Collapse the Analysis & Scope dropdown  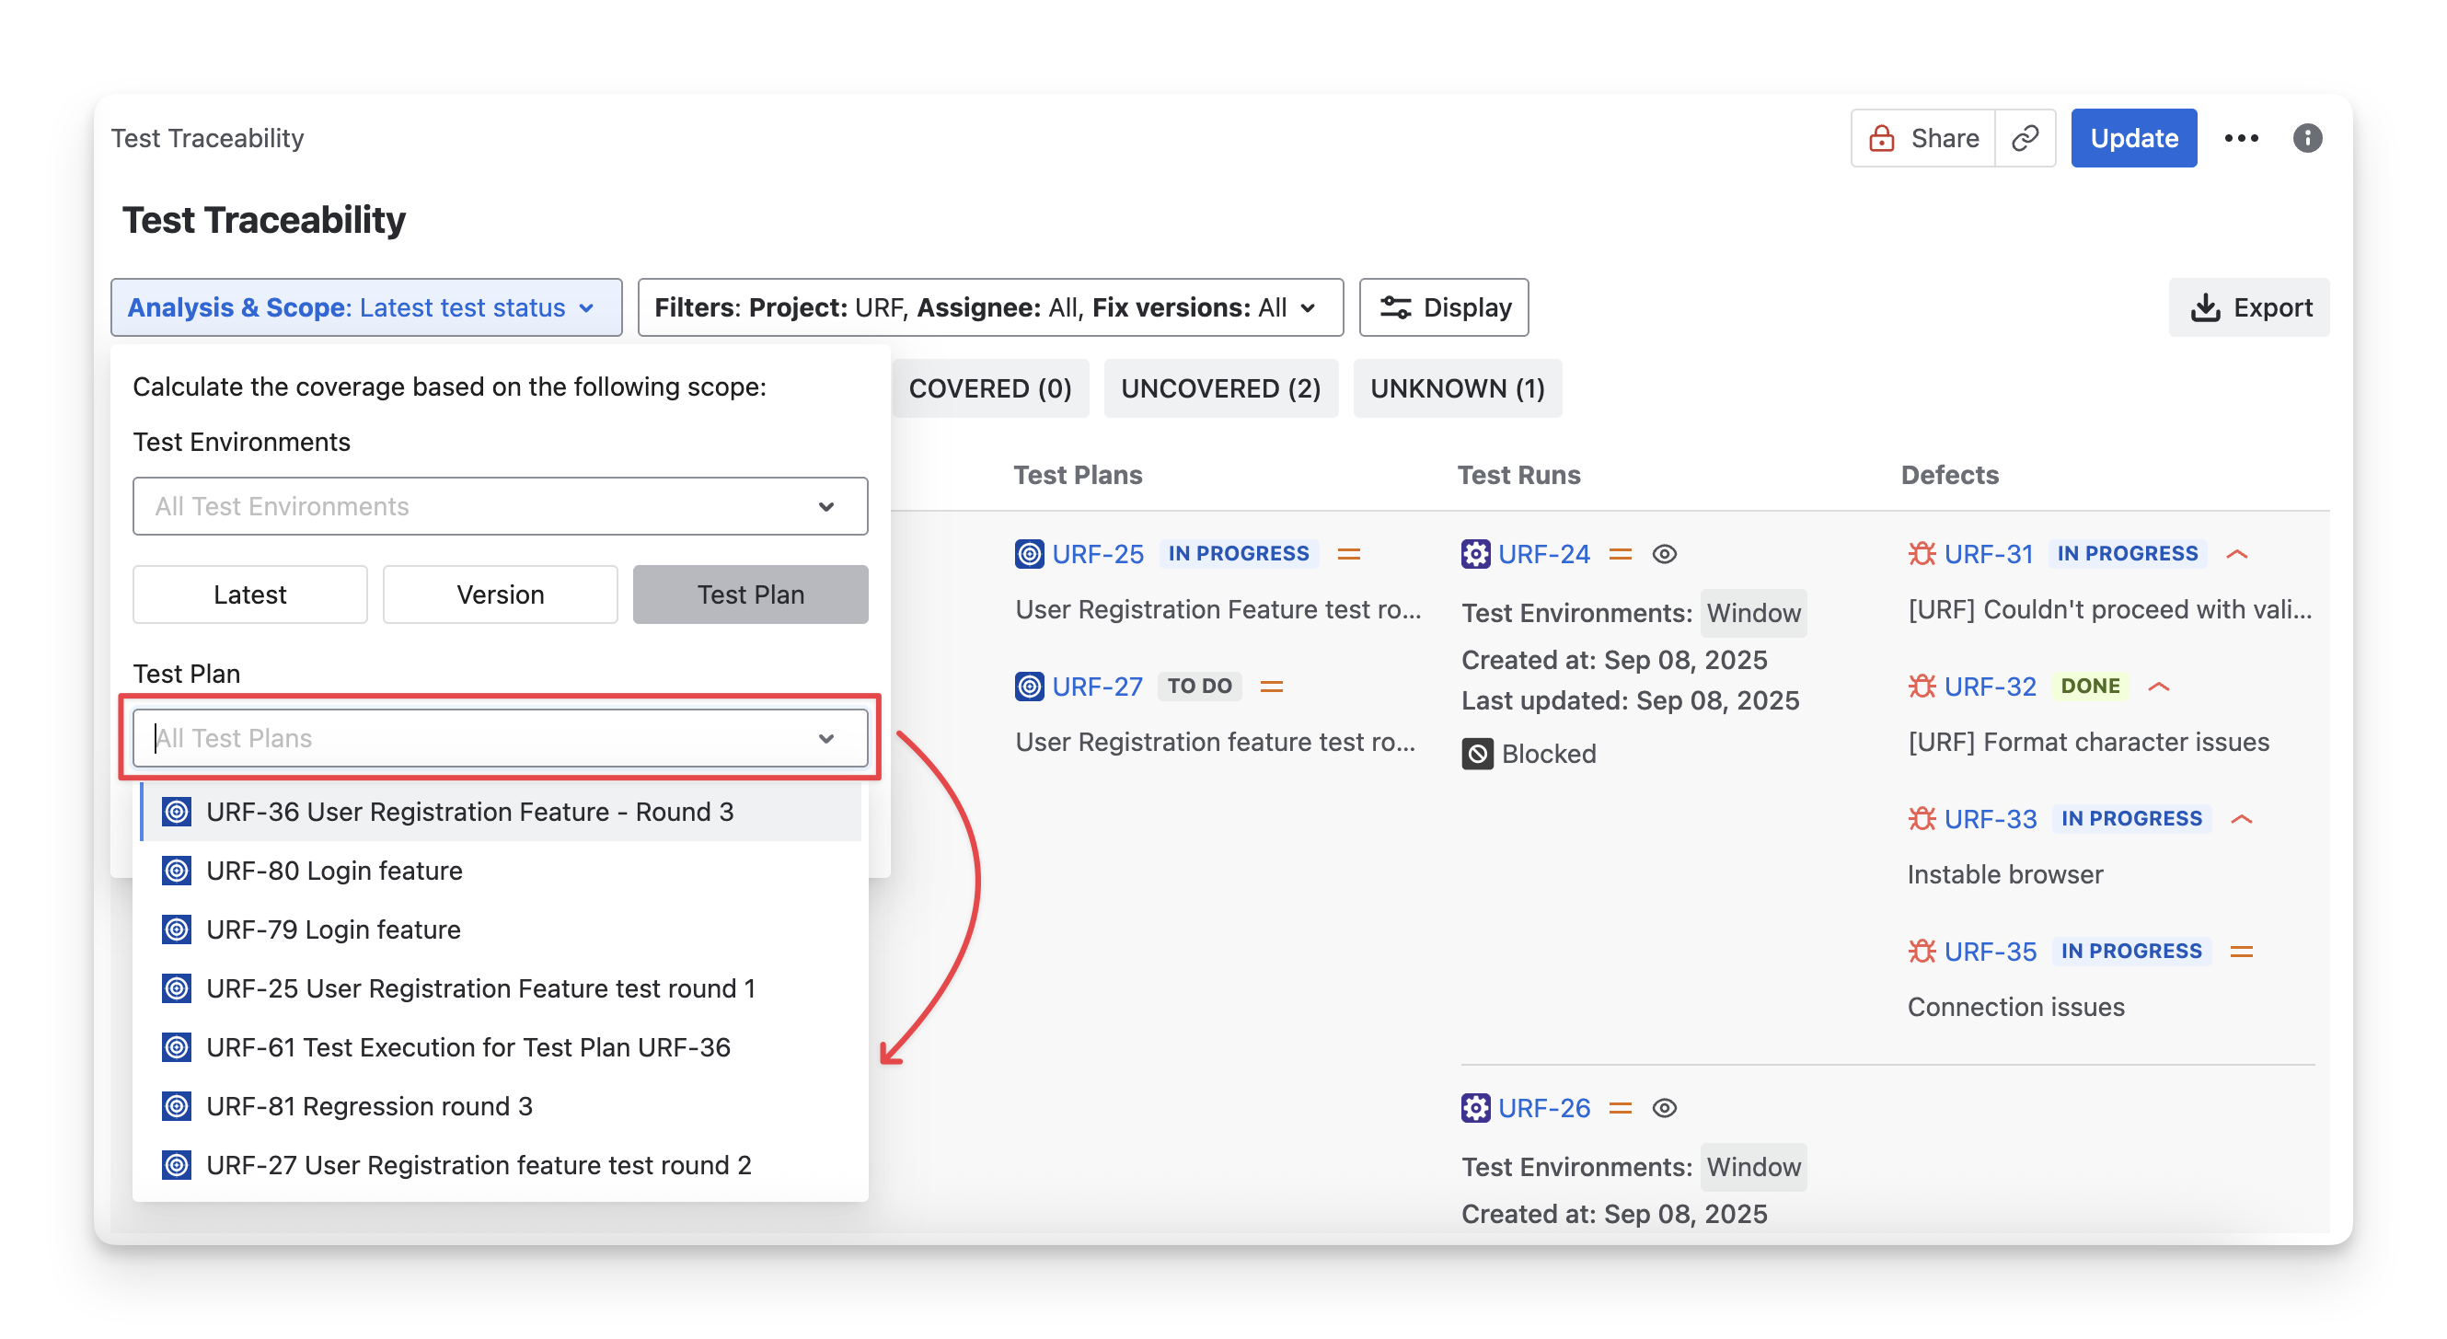pyautogui.click(x=365, y=307)
